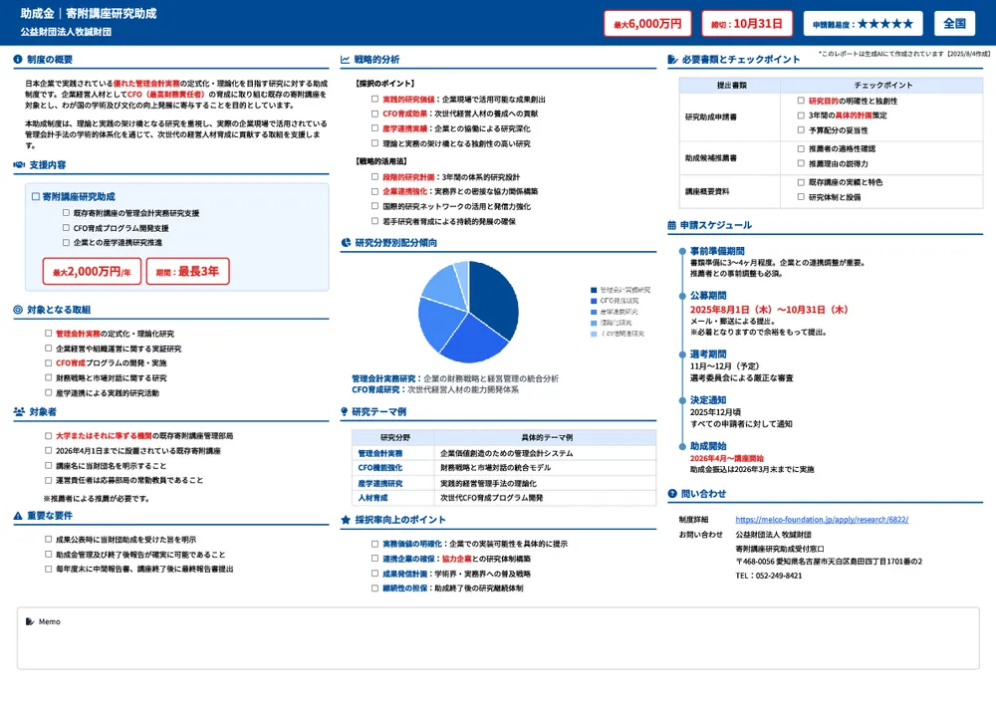
Task: Click the 全国 region badge
Action: (x=954, y=24)
